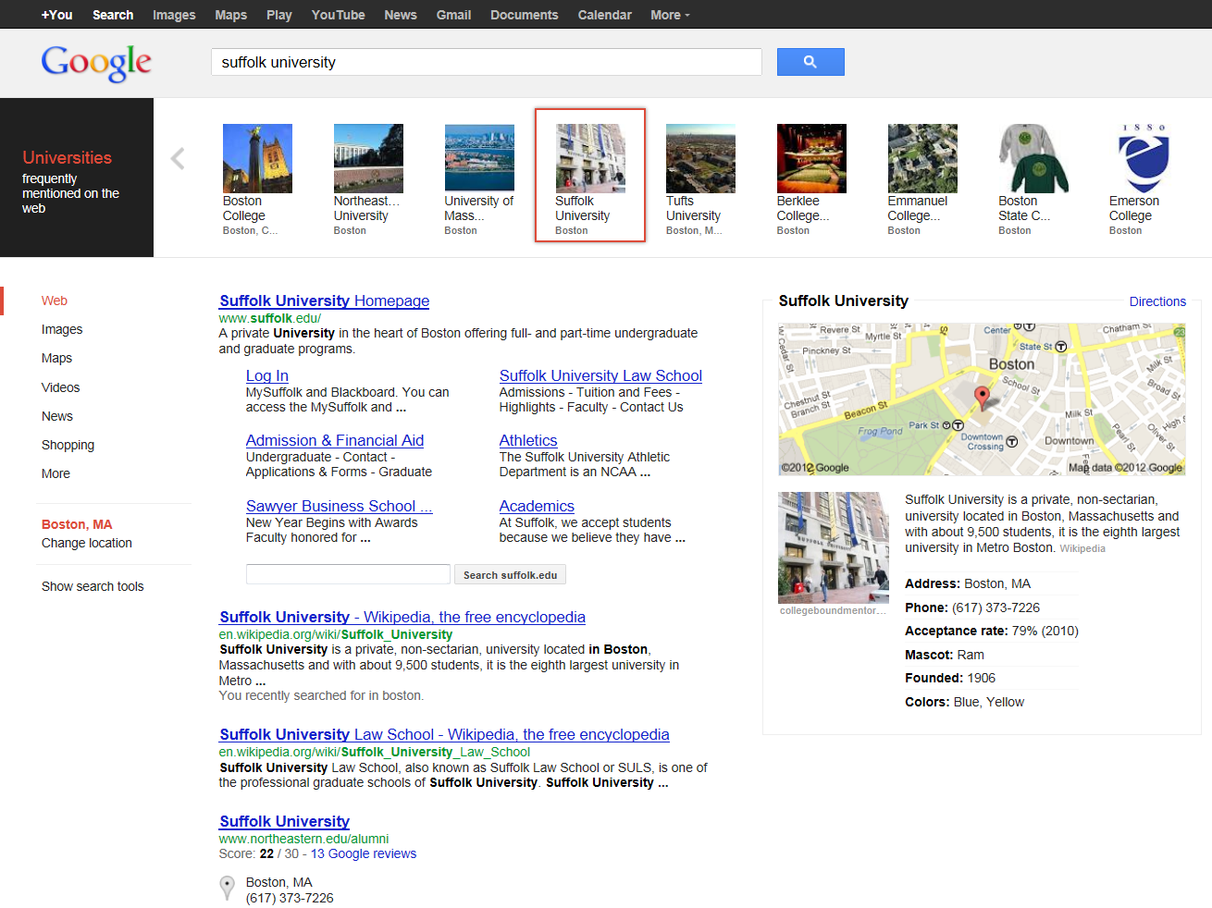The width and height of the screenshot is (1212, 908).
Task: Open Admission & Financial Aid sitelink
Action: coord(335,440)
